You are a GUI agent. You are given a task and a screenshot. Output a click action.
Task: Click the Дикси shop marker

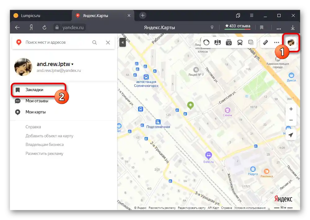click(x=291, y=75)
